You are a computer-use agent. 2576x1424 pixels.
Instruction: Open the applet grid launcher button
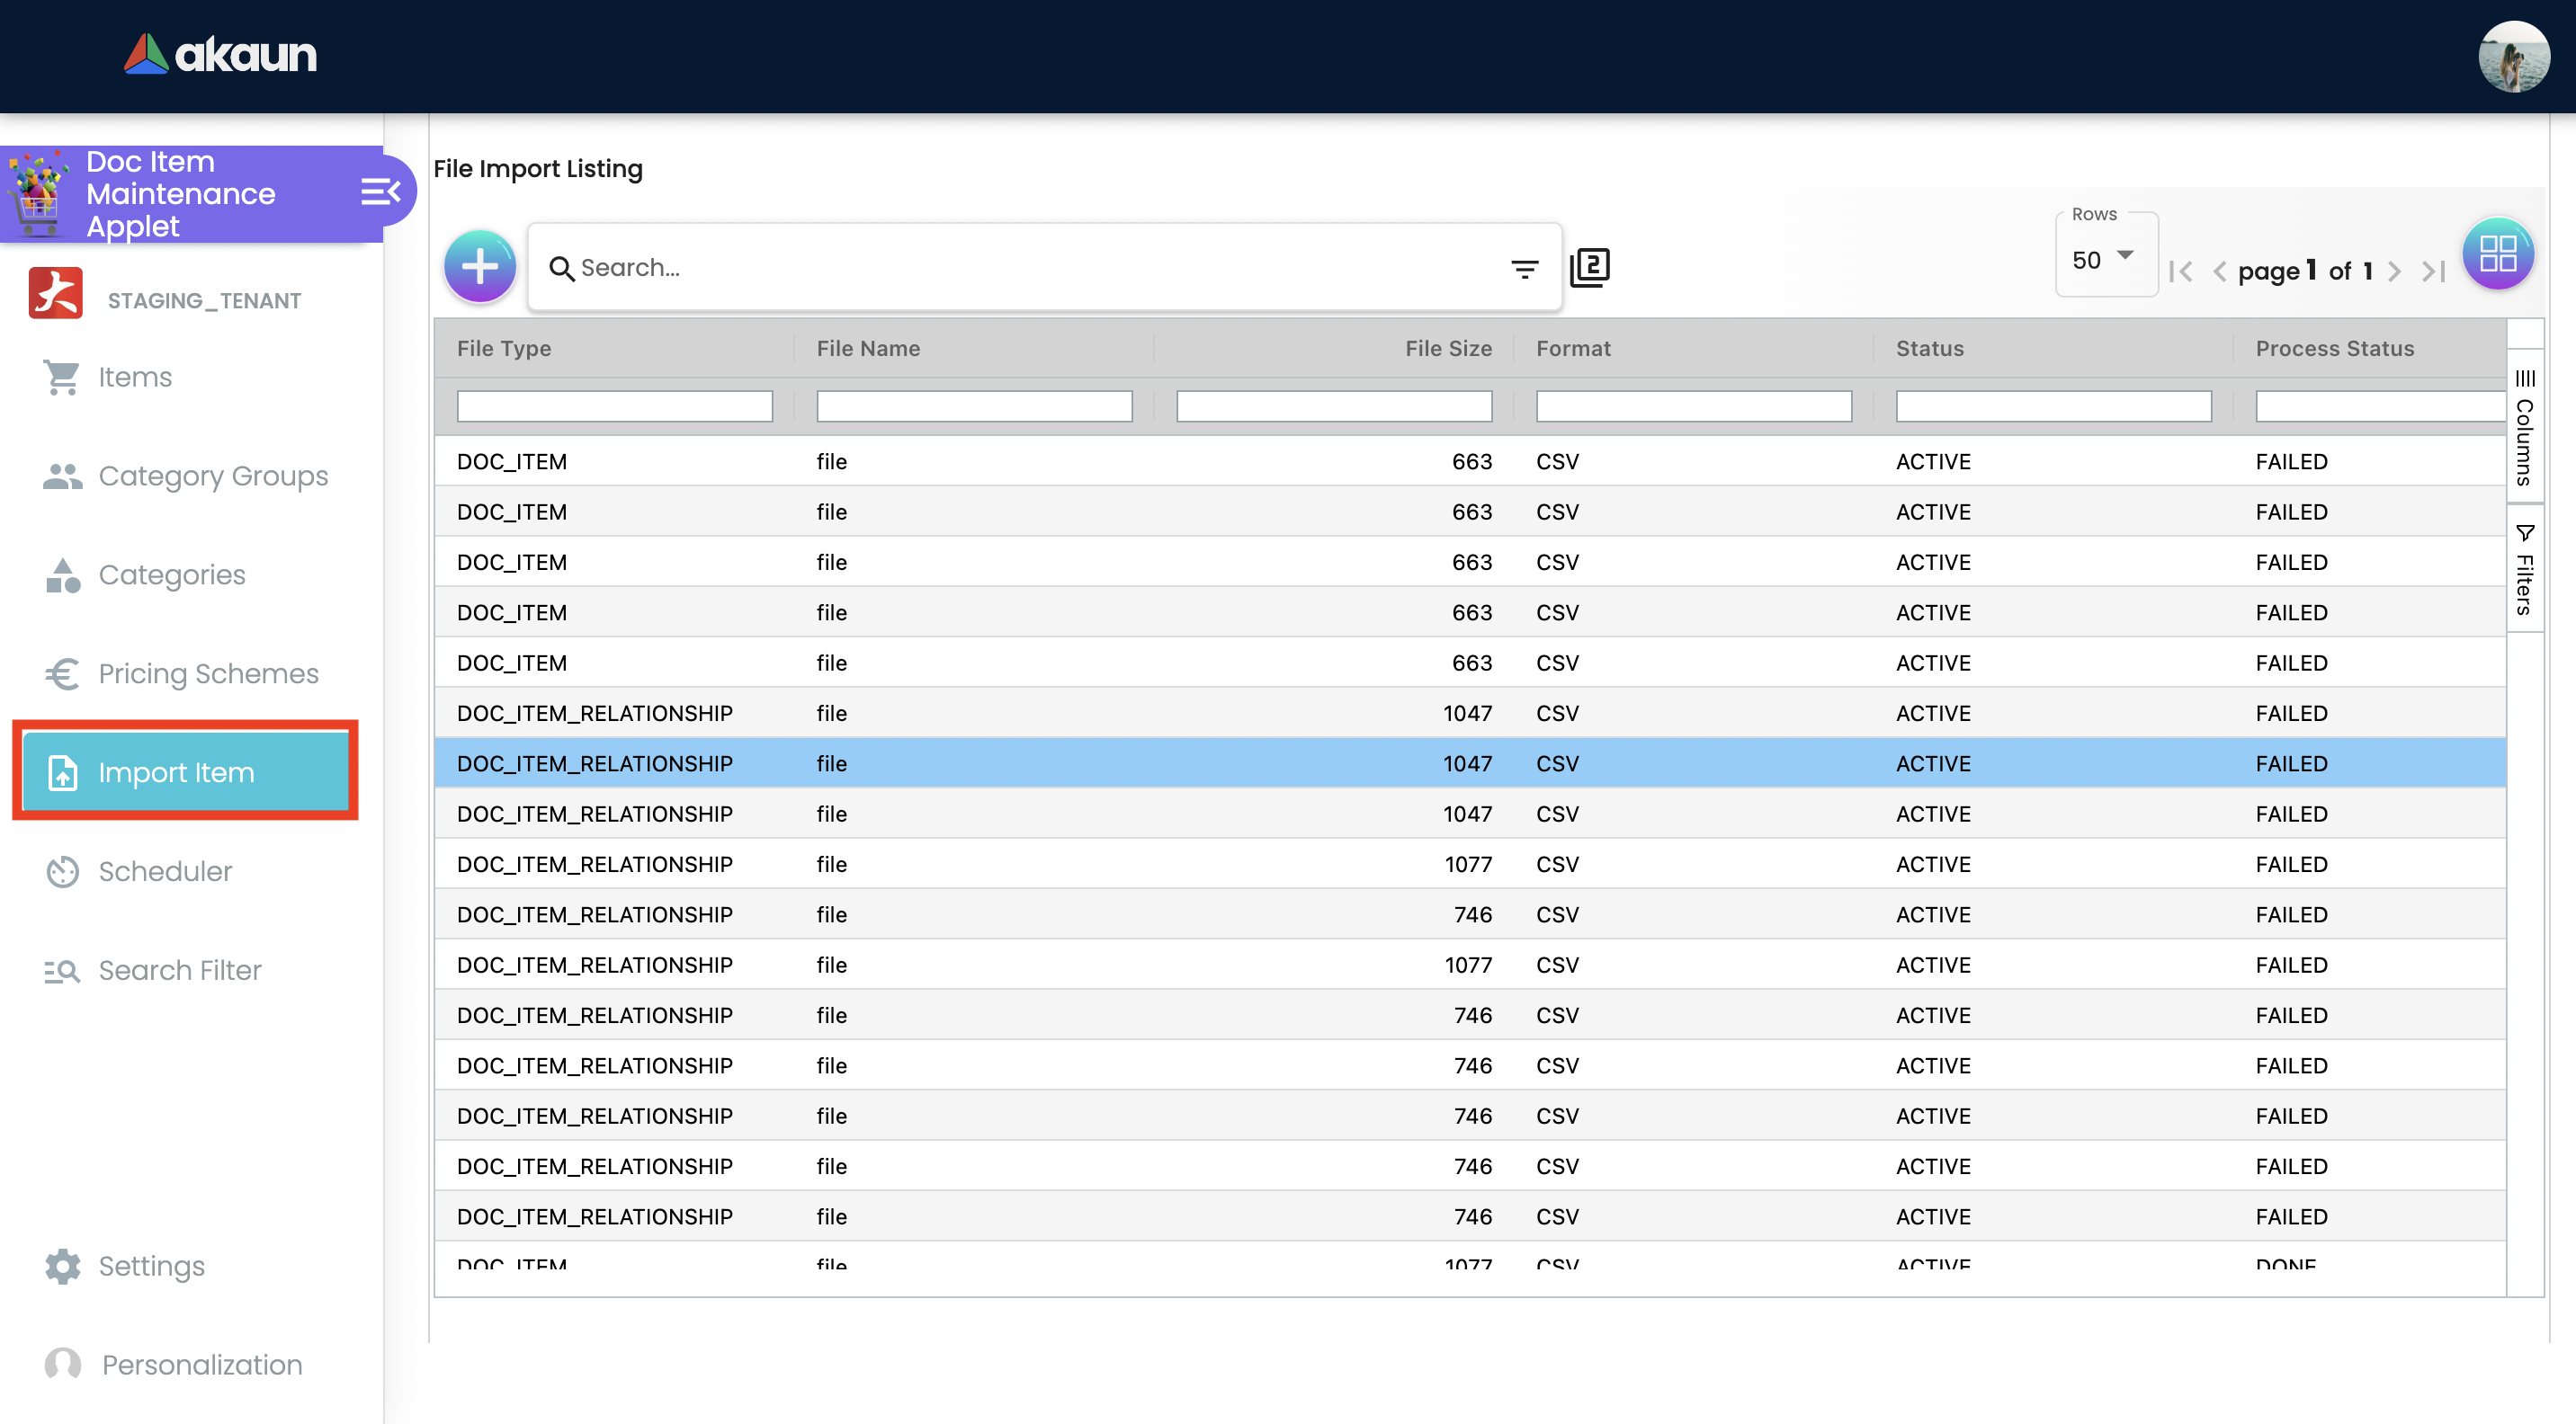click(x=2497, y=254)
